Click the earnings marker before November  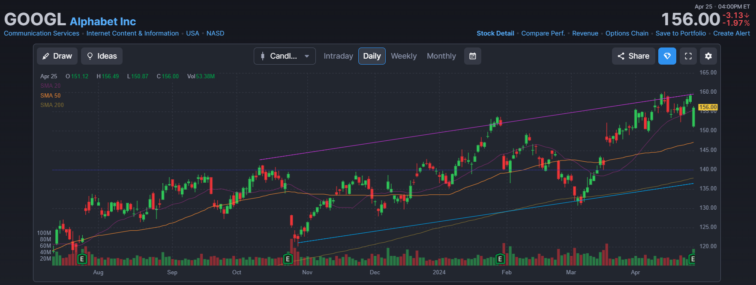coord(288,259)
